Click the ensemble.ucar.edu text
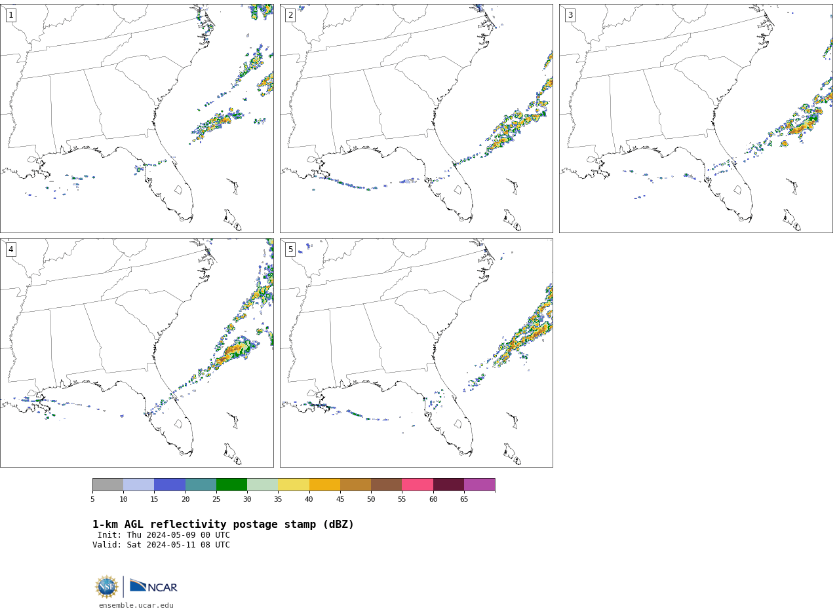Screen dimensions: 839x613 pos(136,606)
